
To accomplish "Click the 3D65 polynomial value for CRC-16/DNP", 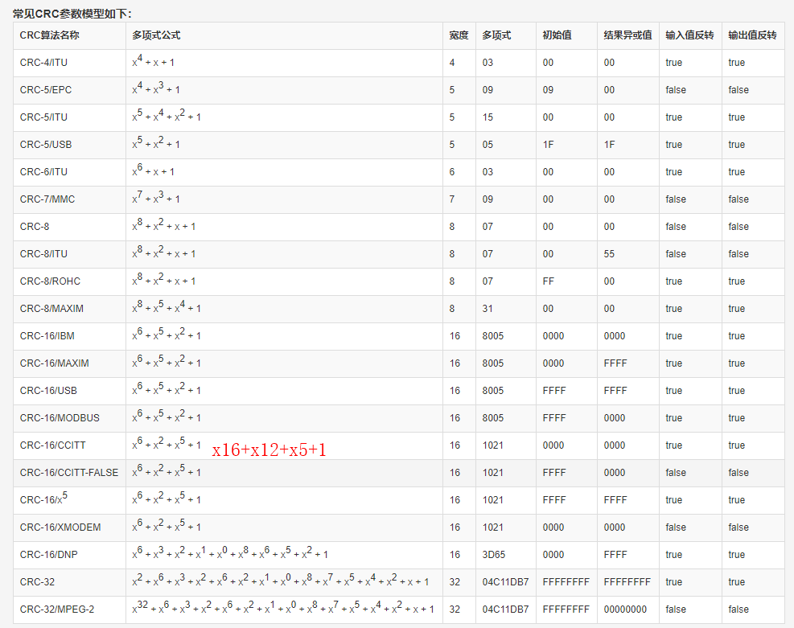I will tap(492, 555).
